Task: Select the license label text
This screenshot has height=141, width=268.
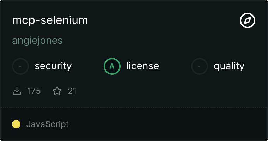Action: click(142, 66)
